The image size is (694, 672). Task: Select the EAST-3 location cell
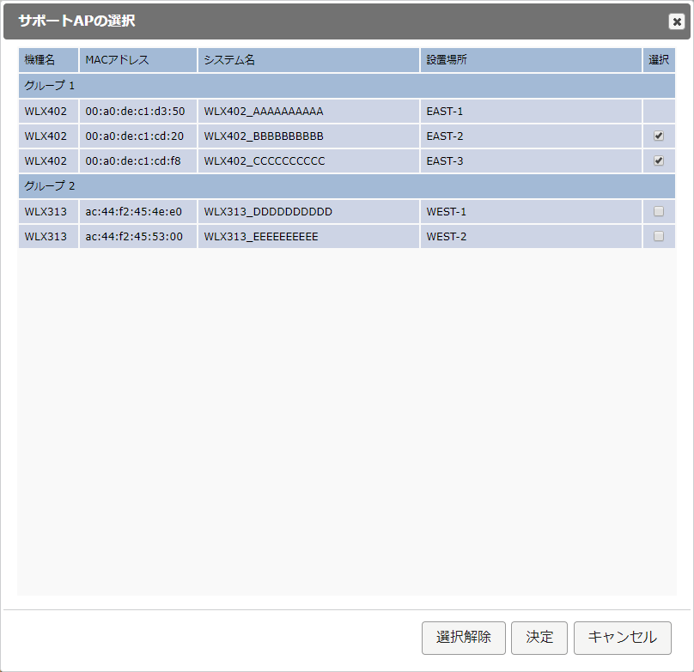tap(445, 160)
